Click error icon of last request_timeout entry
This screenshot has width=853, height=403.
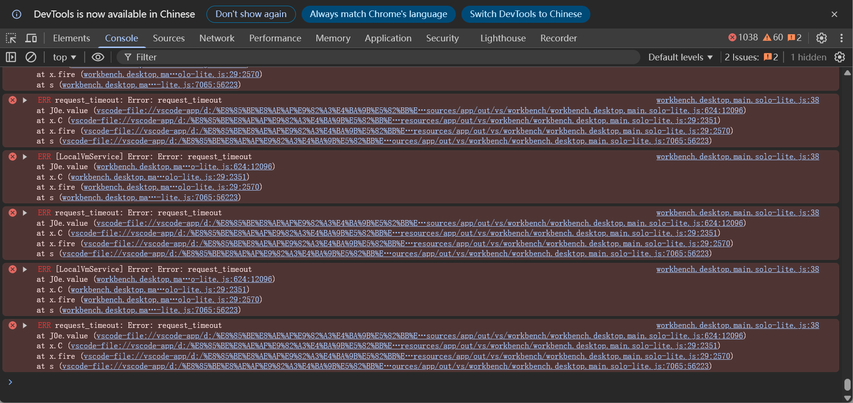pos(13,326)
